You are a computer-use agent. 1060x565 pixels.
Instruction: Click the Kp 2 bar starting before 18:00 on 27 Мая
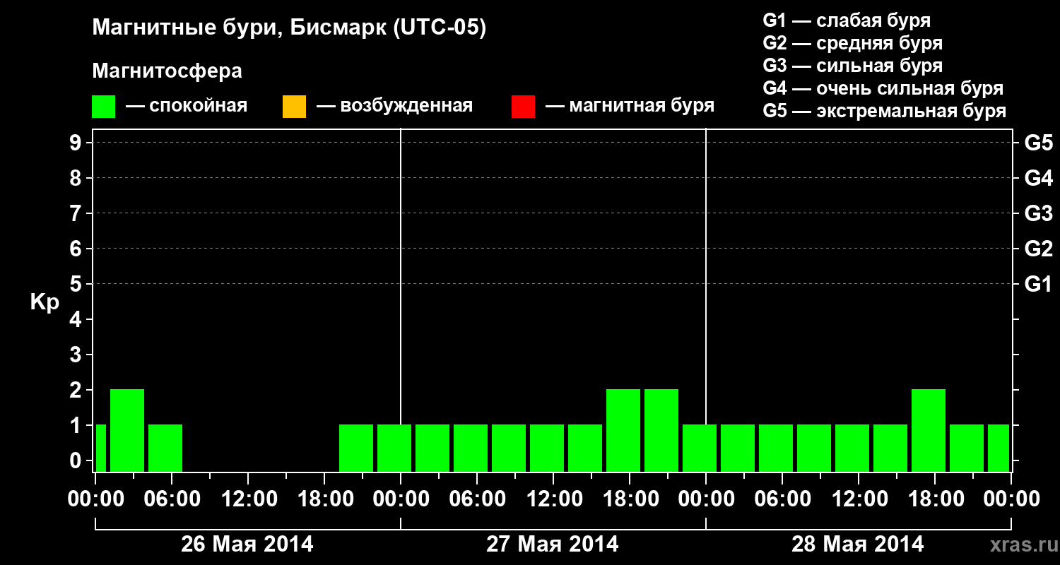point(623,430)
